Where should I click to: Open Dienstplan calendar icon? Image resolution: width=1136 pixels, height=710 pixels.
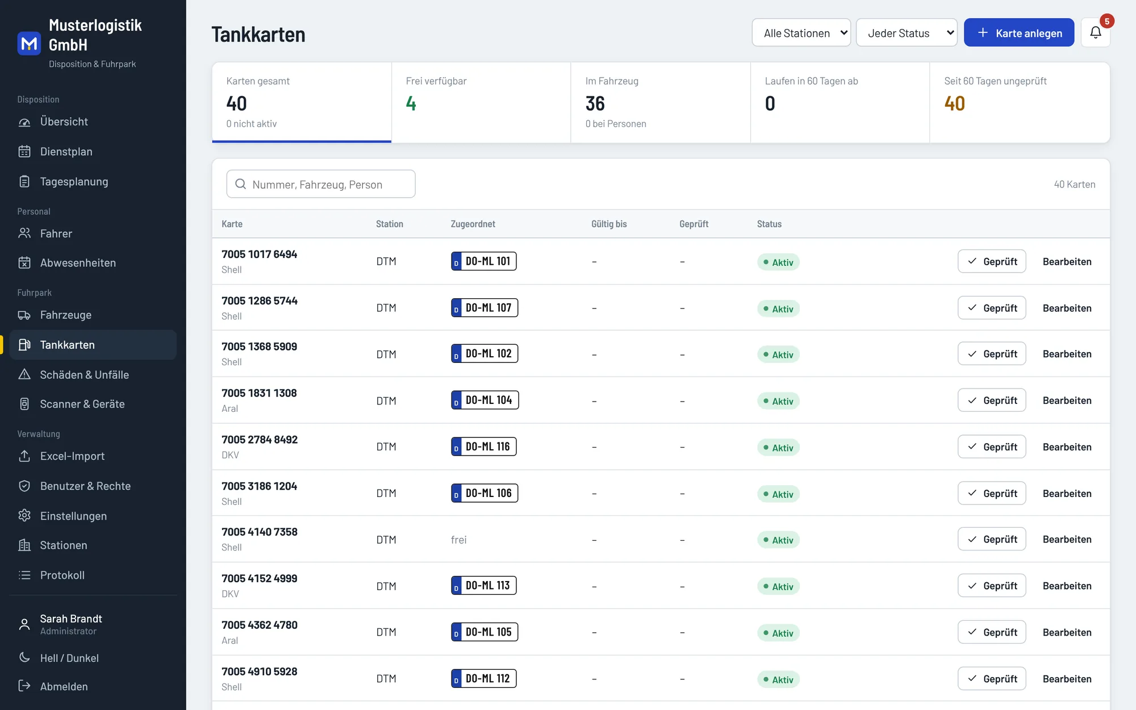point(24,152)
